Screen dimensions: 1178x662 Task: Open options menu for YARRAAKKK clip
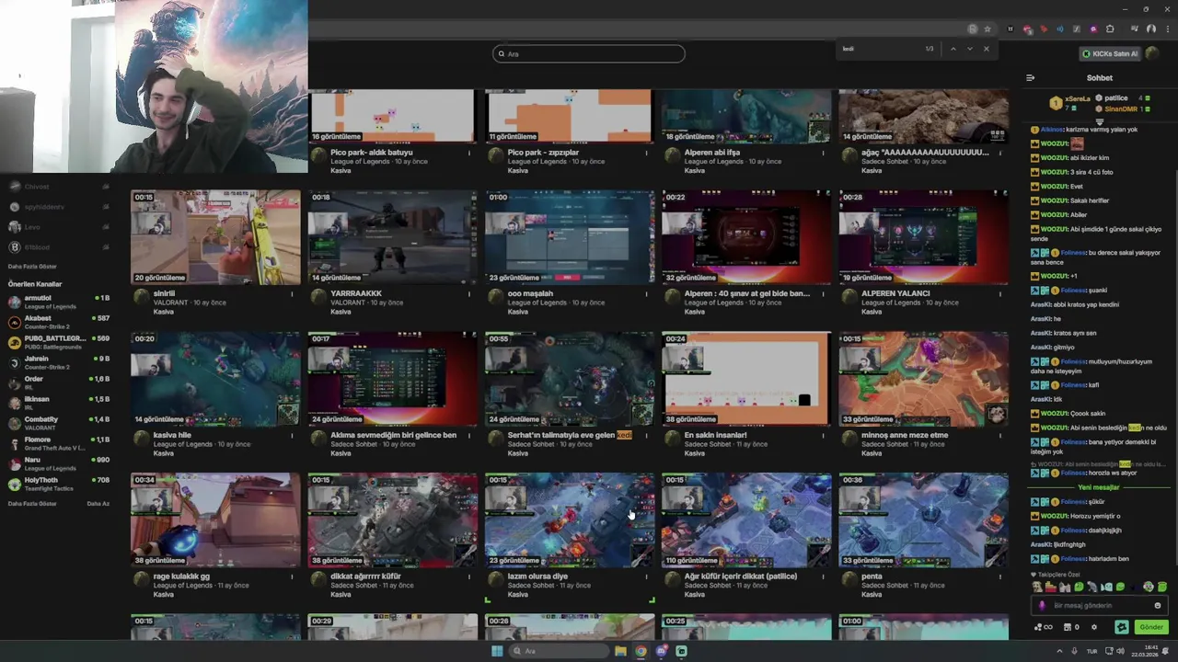tap(469, 294)
